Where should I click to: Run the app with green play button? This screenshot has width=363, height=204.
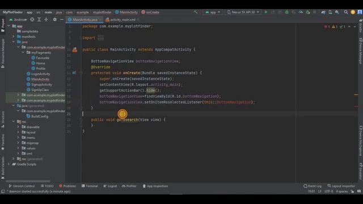266,12
